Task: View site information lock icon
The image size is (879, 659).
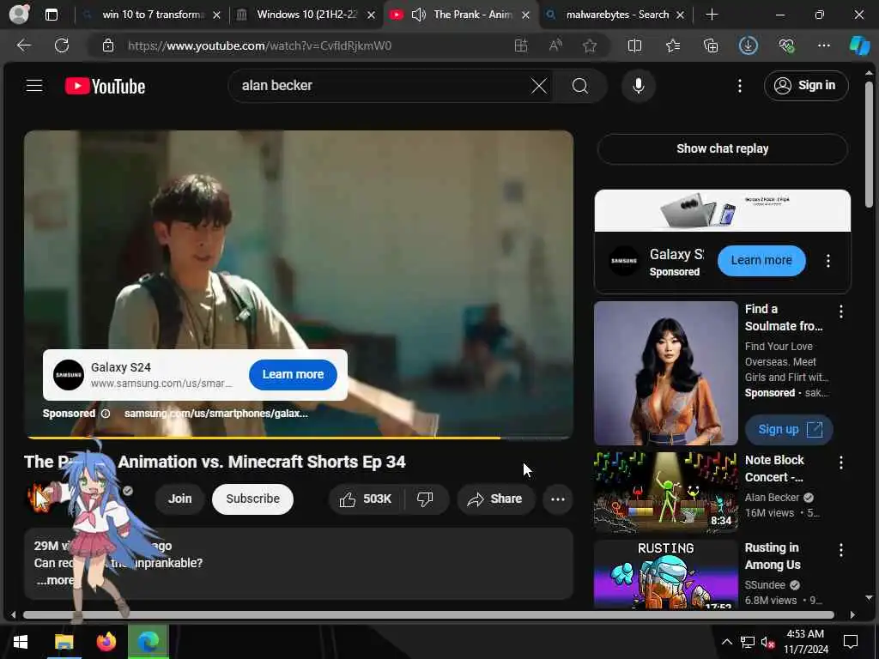Action: [x=108, y=45]
